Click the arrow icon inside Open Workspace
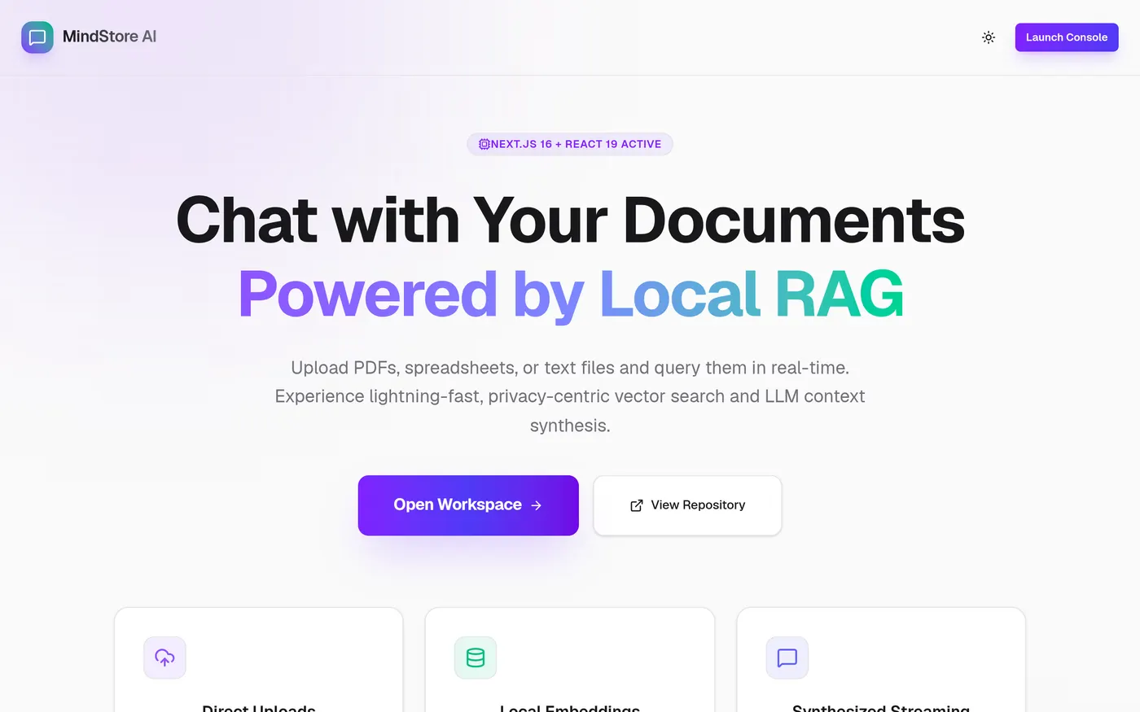 [536, 505]
